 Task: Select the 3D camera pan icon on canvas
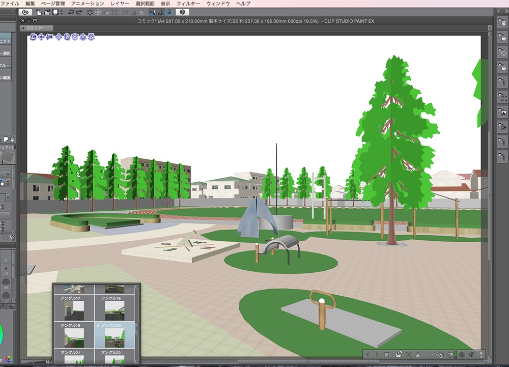[41, 37]
